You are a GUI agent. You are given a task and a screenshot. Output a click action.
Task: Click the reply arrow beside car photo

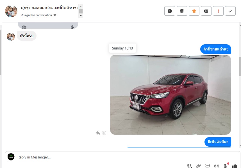98,133
